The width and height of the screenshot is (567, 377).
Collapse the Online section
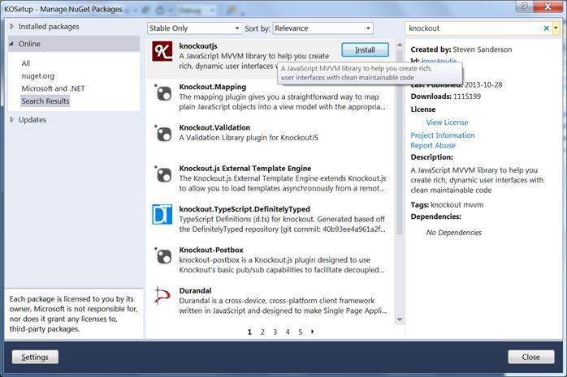pyautogui.click(x=11, y=44)
